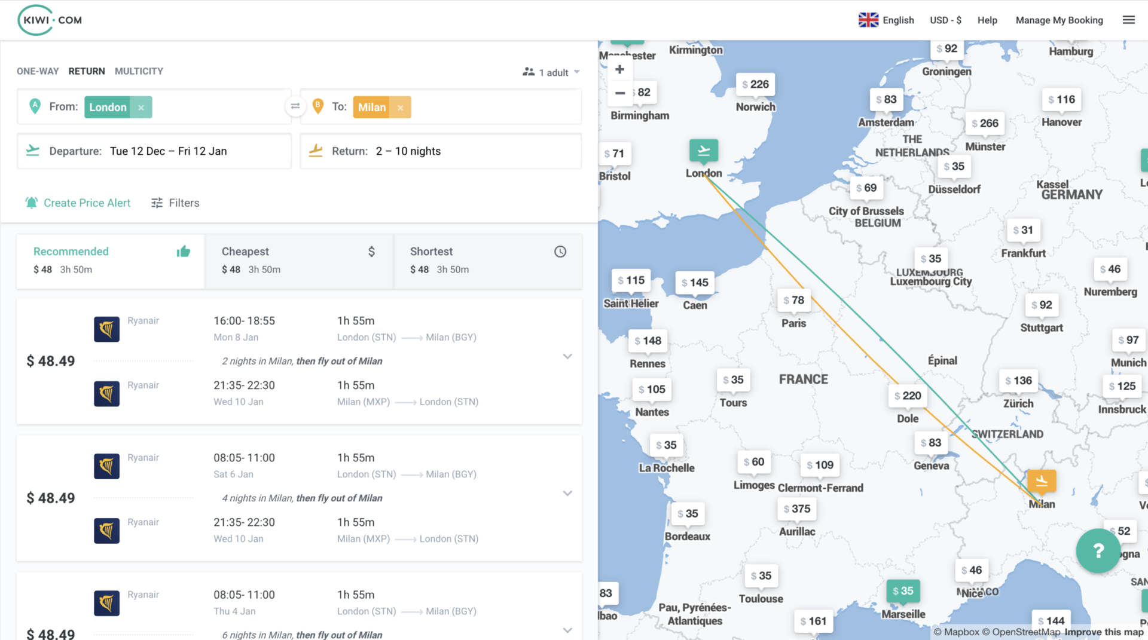The height and width of the screenshot is (640, 1148).
Task: Click the Milan landing plane map marker
Action: point(1041,481)
